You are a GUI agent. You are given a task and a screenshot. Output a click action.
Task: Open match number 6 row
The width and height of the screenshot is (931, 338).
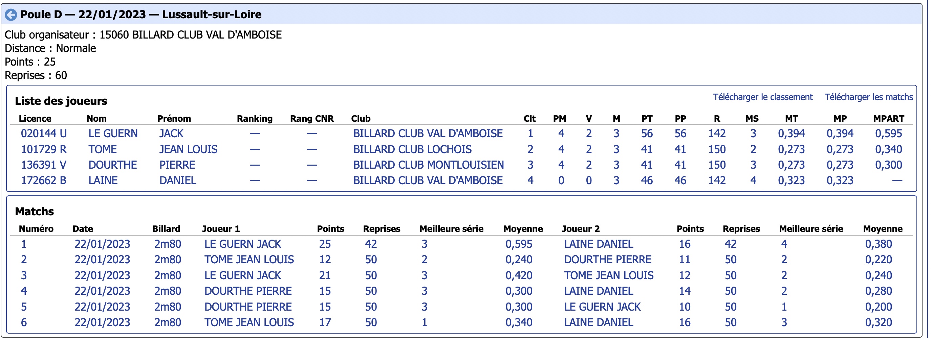point(461,322)
